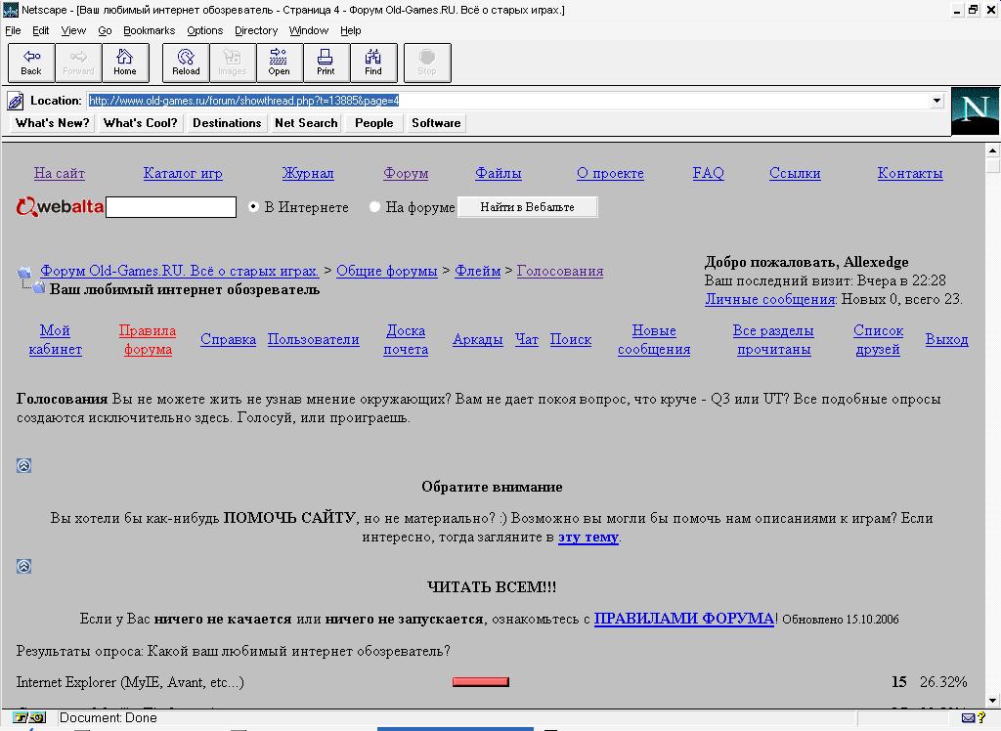
Task: Click the webalta logo
Action: (x=60, y=206)
